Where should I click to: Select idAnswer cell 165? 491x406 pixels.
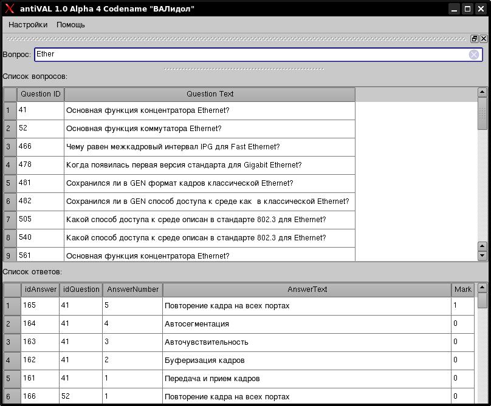pos(40,306)
